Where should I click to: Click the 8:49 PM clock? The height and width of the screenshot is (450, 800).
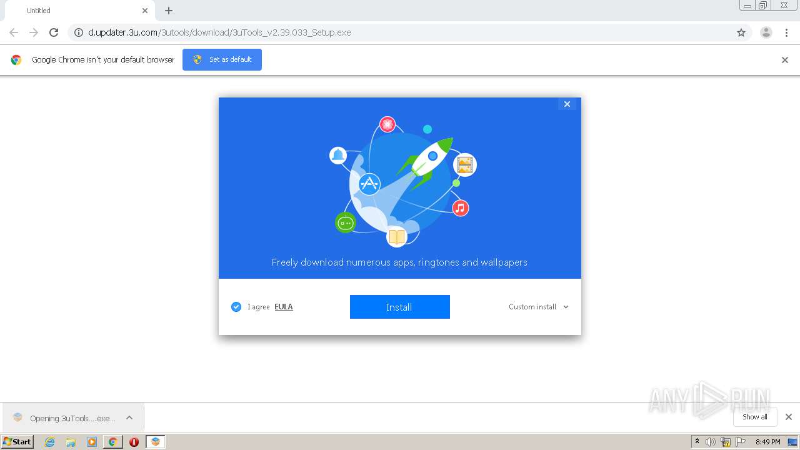click(767, 442)
